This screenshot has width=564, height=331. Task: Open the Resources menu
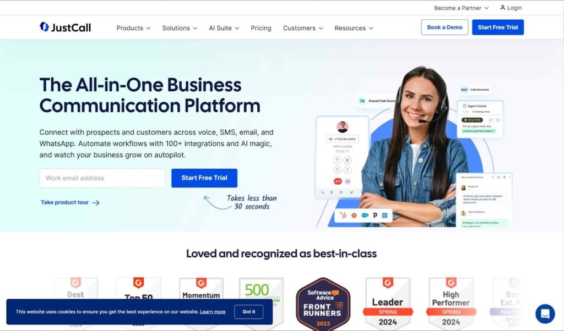[x=354, y=28]
